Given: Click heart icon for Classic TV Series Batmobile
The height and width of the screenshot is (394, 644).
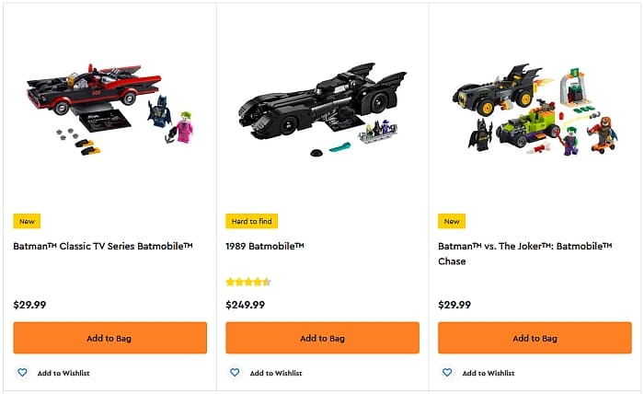Looking at the screenshot, I should coord(22,373).
